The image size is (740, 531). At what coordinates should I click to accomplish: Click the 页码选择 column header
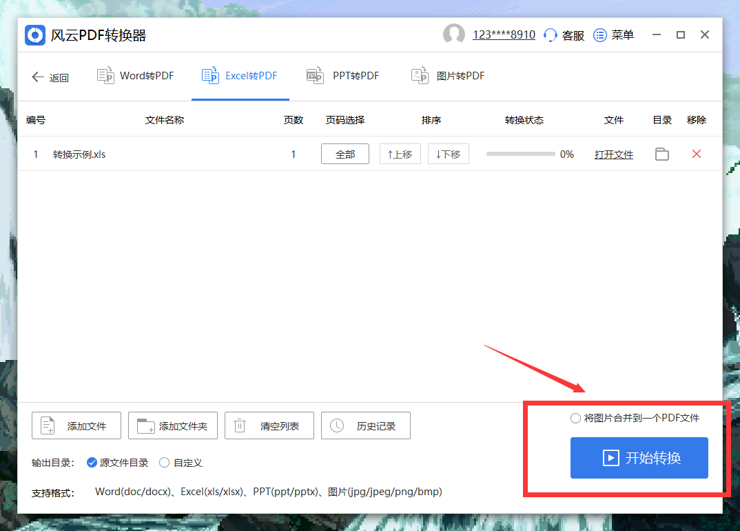point(345,120)
